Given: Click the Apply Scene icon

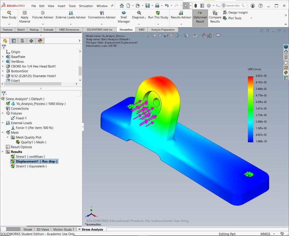Looking at the screenshot, I should click(x=209, y=35).
